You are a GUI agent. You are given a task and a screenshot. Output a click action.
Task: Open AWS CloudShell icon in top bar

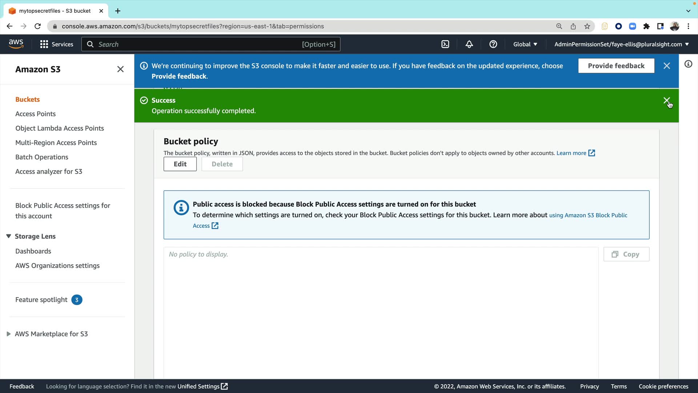point(445,44)
